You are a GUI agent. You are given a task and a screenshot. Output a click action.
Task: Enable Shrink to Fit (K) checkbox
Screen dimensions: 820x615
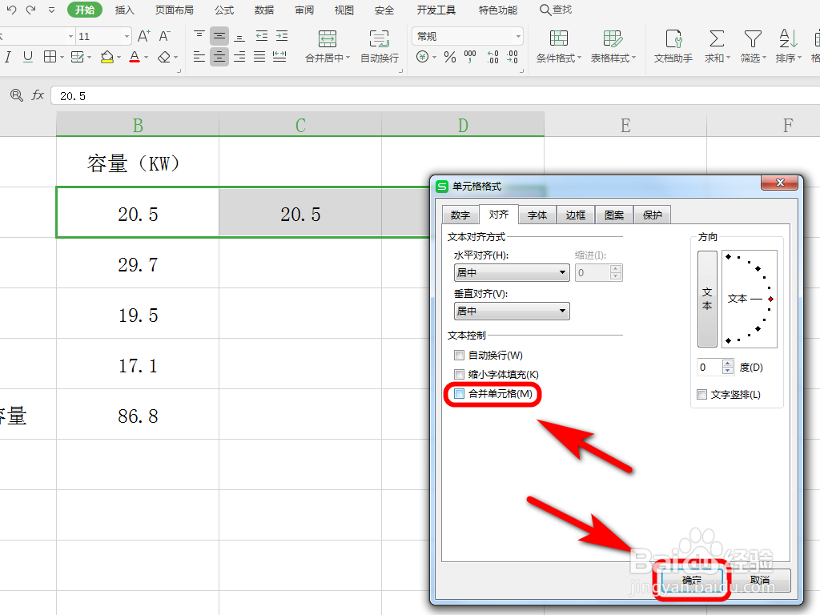coord(459,375)
